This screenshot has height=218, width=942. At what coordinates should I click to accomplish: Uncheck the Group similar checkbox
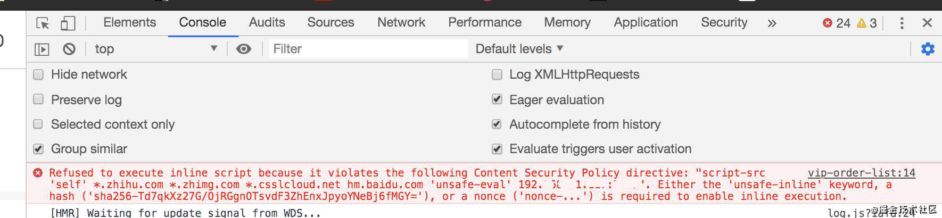38,149
